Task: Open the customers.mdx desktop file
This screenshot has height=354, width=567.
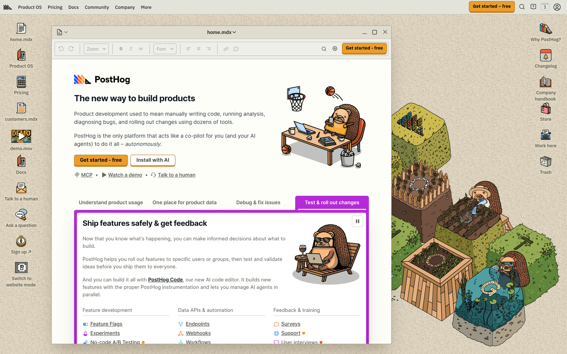Action: click(x=21, y=108)
